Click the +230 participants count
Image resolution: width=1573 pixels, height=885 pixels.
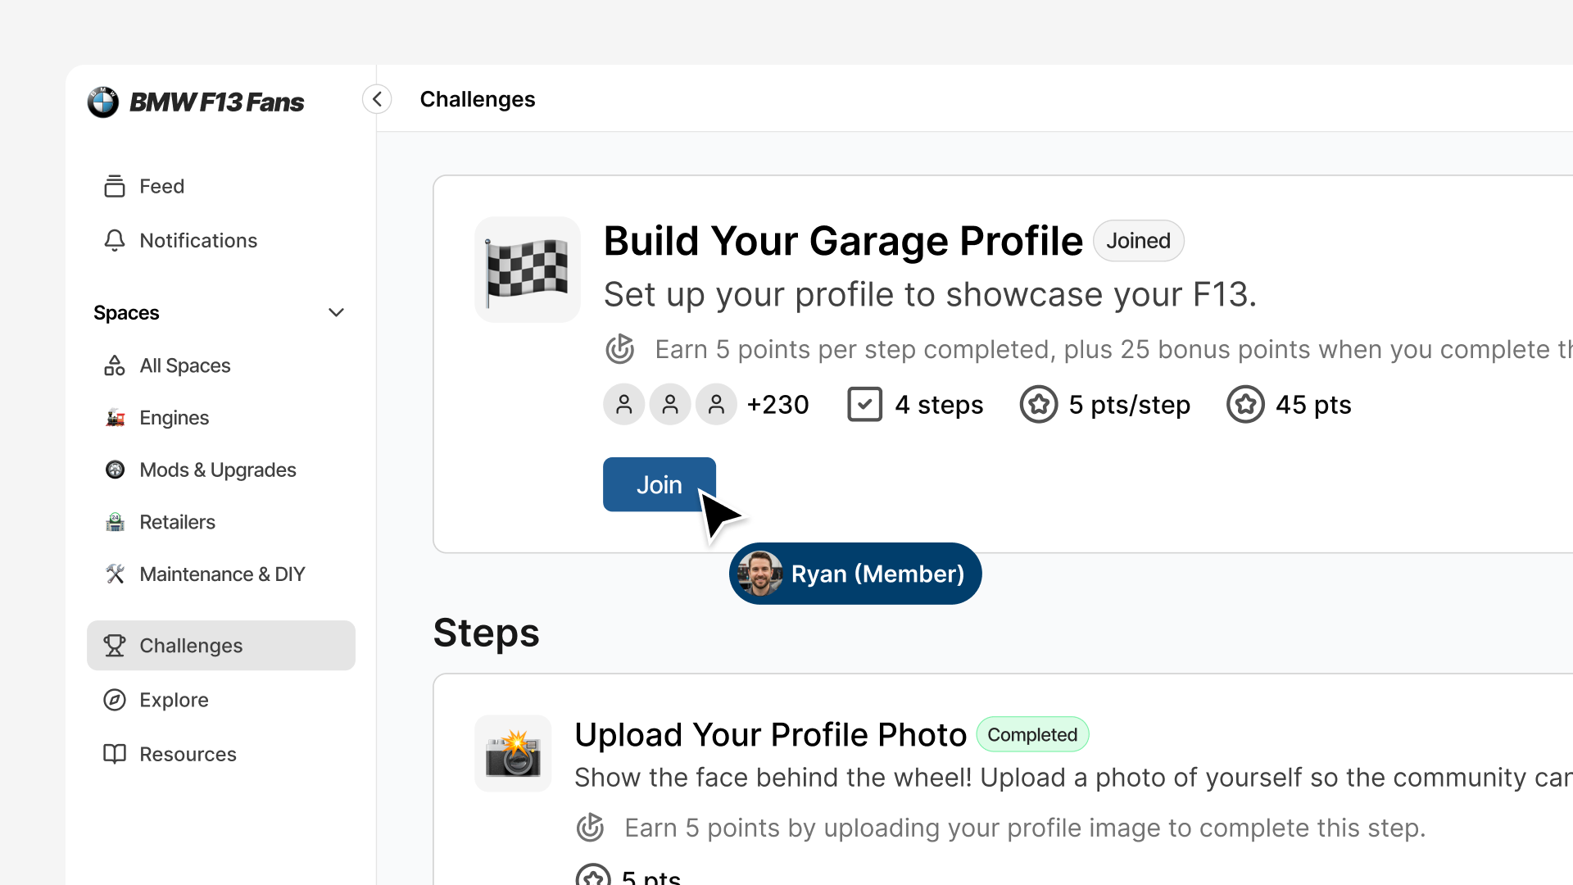[777, 405]
